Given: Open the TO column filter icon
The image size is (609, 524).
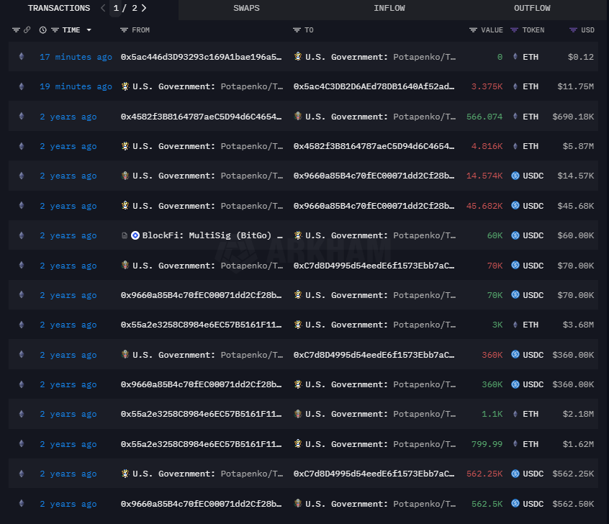Looking at the screenshot, I should 297,30.
